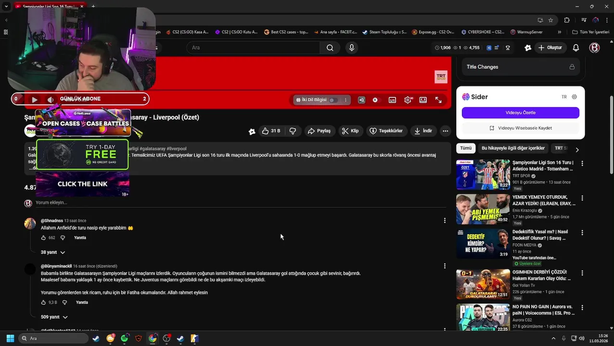Viewport: 614px width, 346px height.
Task: Click the Videoyu Özetle button in Sider
Action: point(521,112)
